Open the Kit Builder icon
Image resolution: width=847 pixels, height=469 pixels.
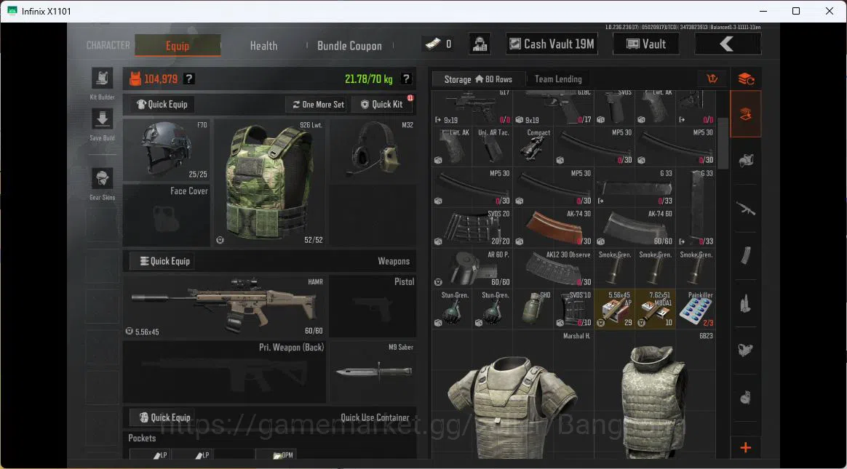pos(102,79)
